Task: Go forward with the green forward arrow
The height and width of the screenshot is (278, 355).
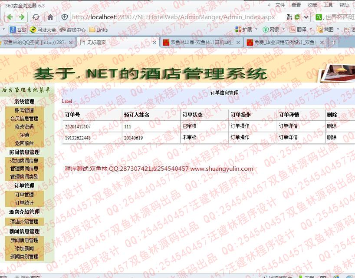Action: pos(22,17)
